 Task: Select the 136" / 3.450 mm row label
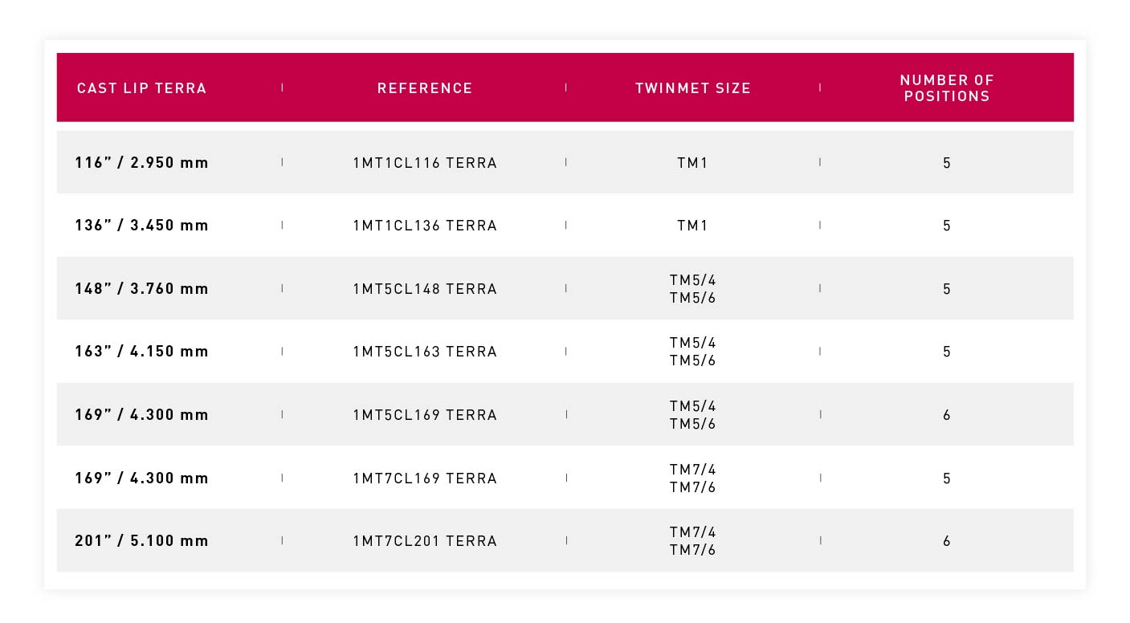coord(142,226)
